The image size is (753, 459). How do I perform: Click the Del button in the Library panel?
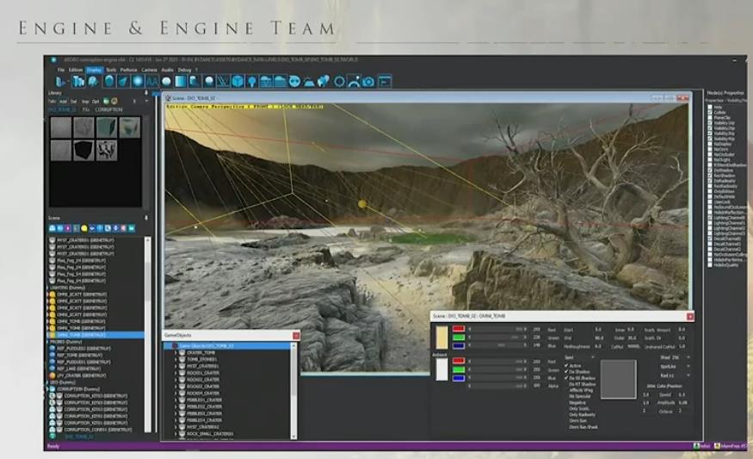[73, 102]
